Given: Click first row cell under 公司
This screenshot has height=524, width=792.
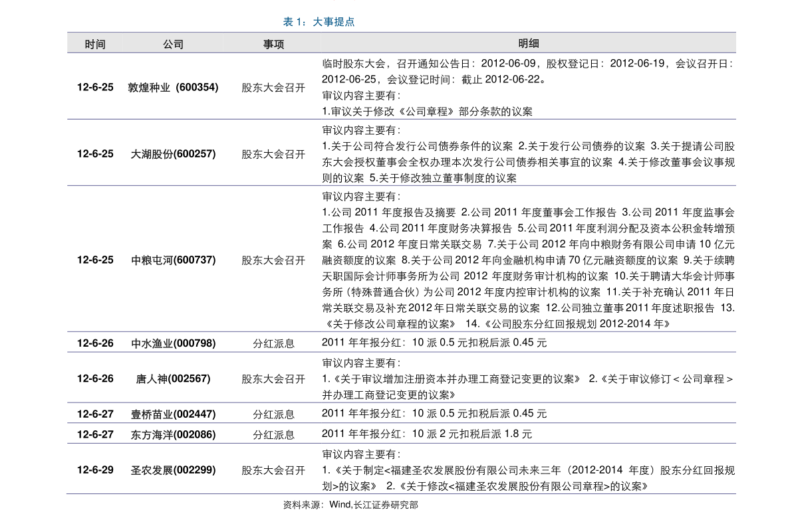Looking at the screenshot, I should coord(174,86).
